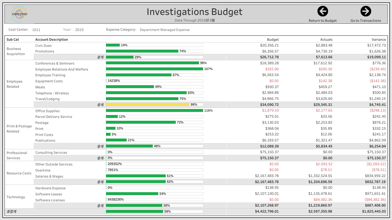Select the Consulting Services account label
The height and width of the screenshot is (220, 392).
point(51,153)
